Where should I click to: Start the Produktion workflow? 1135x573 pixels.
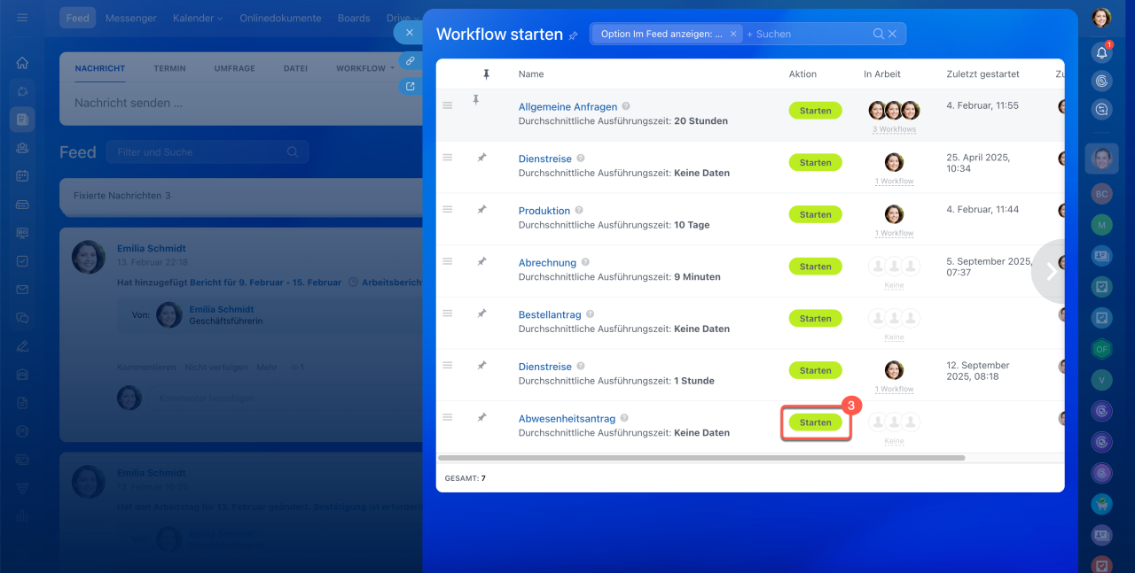pos(816,214)
